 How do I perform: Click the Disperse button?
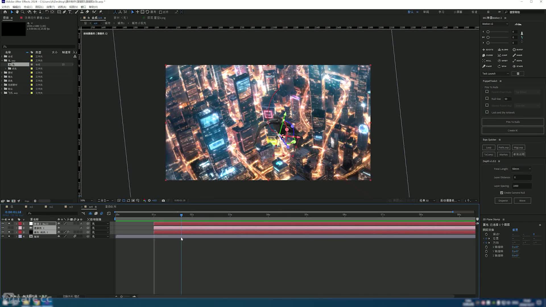tap(503, 201)
